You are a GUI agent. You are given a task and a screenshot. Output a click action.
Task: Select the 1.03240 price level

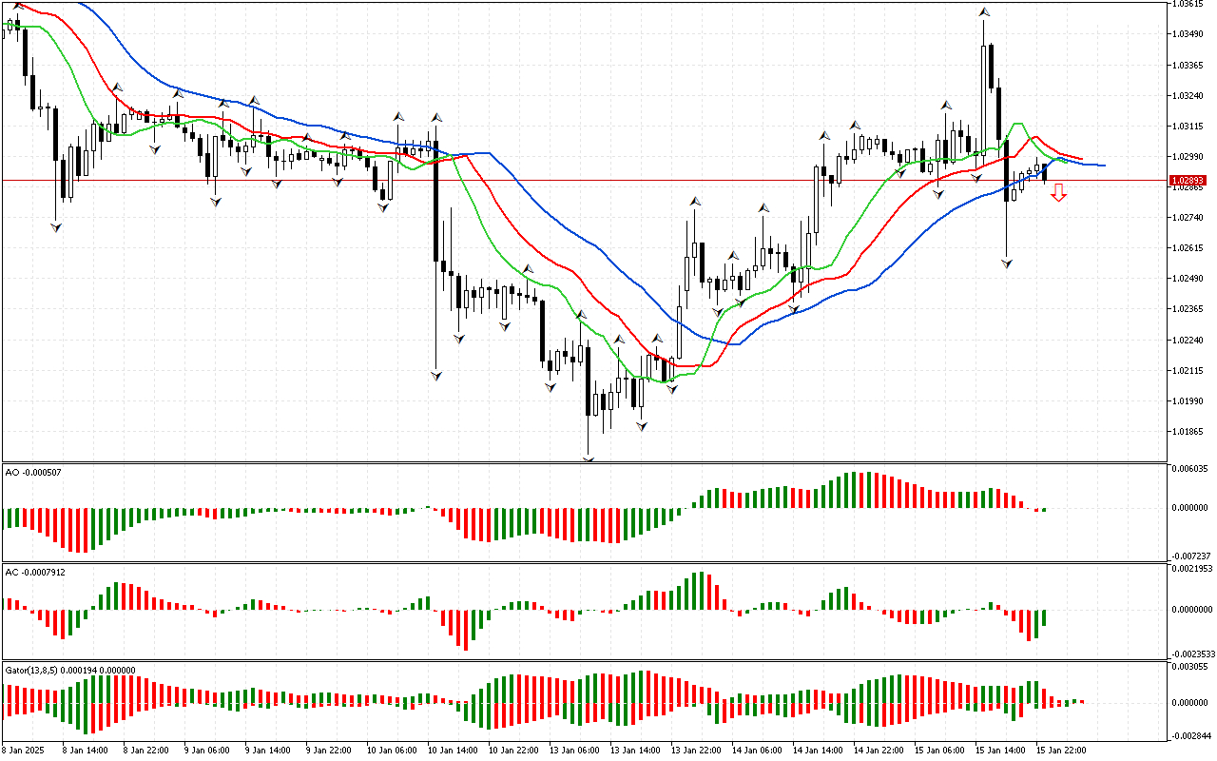(x=1188, y=95)
